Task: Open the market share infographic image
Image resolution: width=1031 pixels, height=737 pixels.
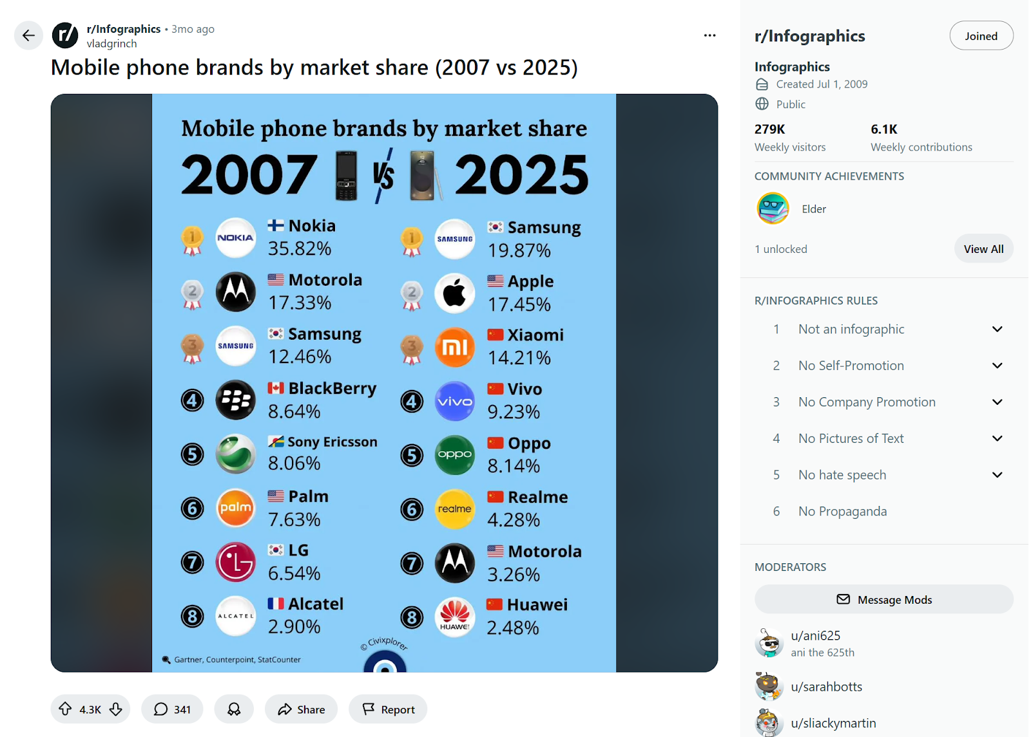Action: (x=384, y=383)
